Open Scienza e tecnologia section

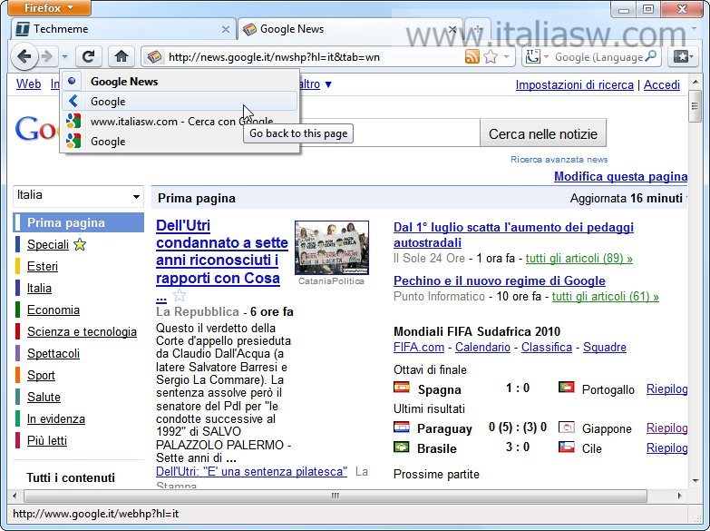82,331
